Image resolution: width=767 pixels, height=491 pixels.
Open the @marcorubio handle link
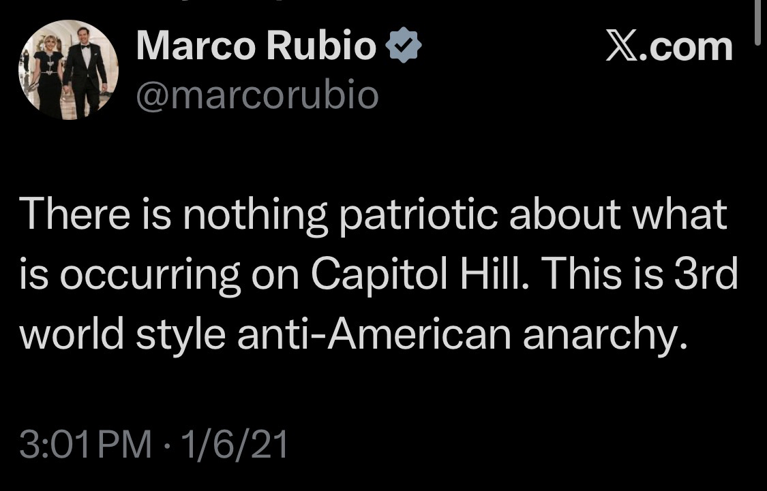pos(257,95)
